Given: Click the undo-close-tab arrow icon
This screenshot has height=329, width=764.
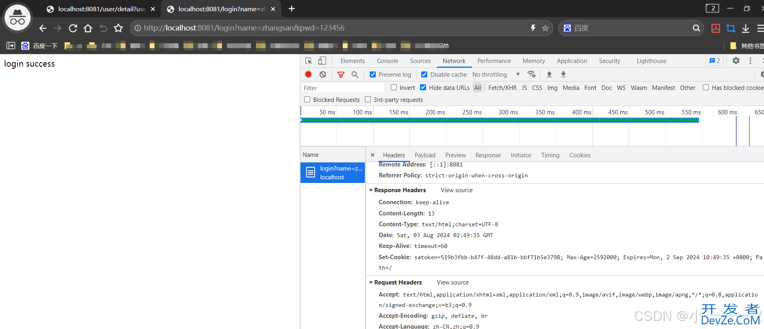Looking at the screenshot, I should click(x=103, y=28).
